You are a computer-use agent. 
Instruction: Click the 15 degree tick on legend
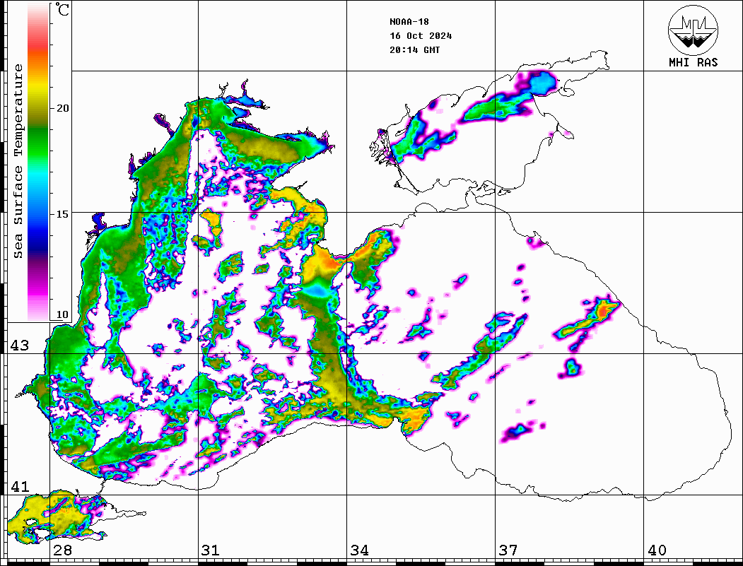coord(62,214)
